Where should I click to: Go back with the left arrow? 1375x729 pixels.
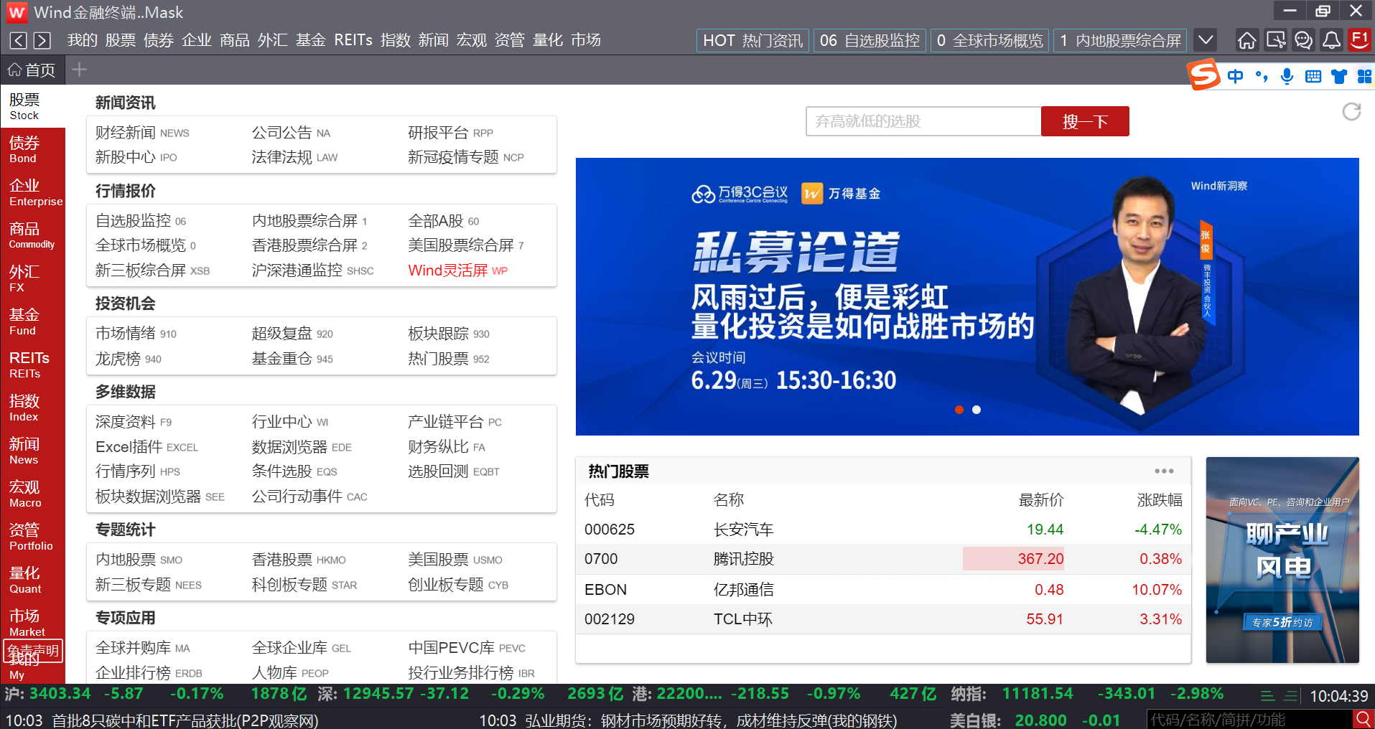[19, 41]
